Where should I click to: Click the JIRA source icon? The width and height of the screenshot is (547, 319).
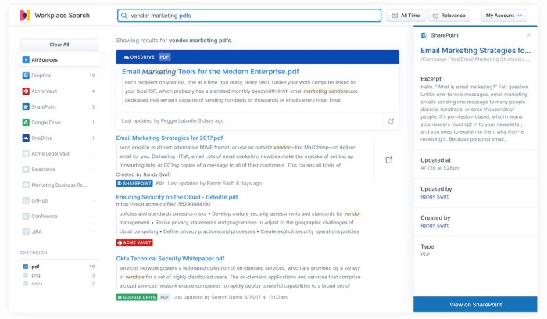tap(26, 231)
